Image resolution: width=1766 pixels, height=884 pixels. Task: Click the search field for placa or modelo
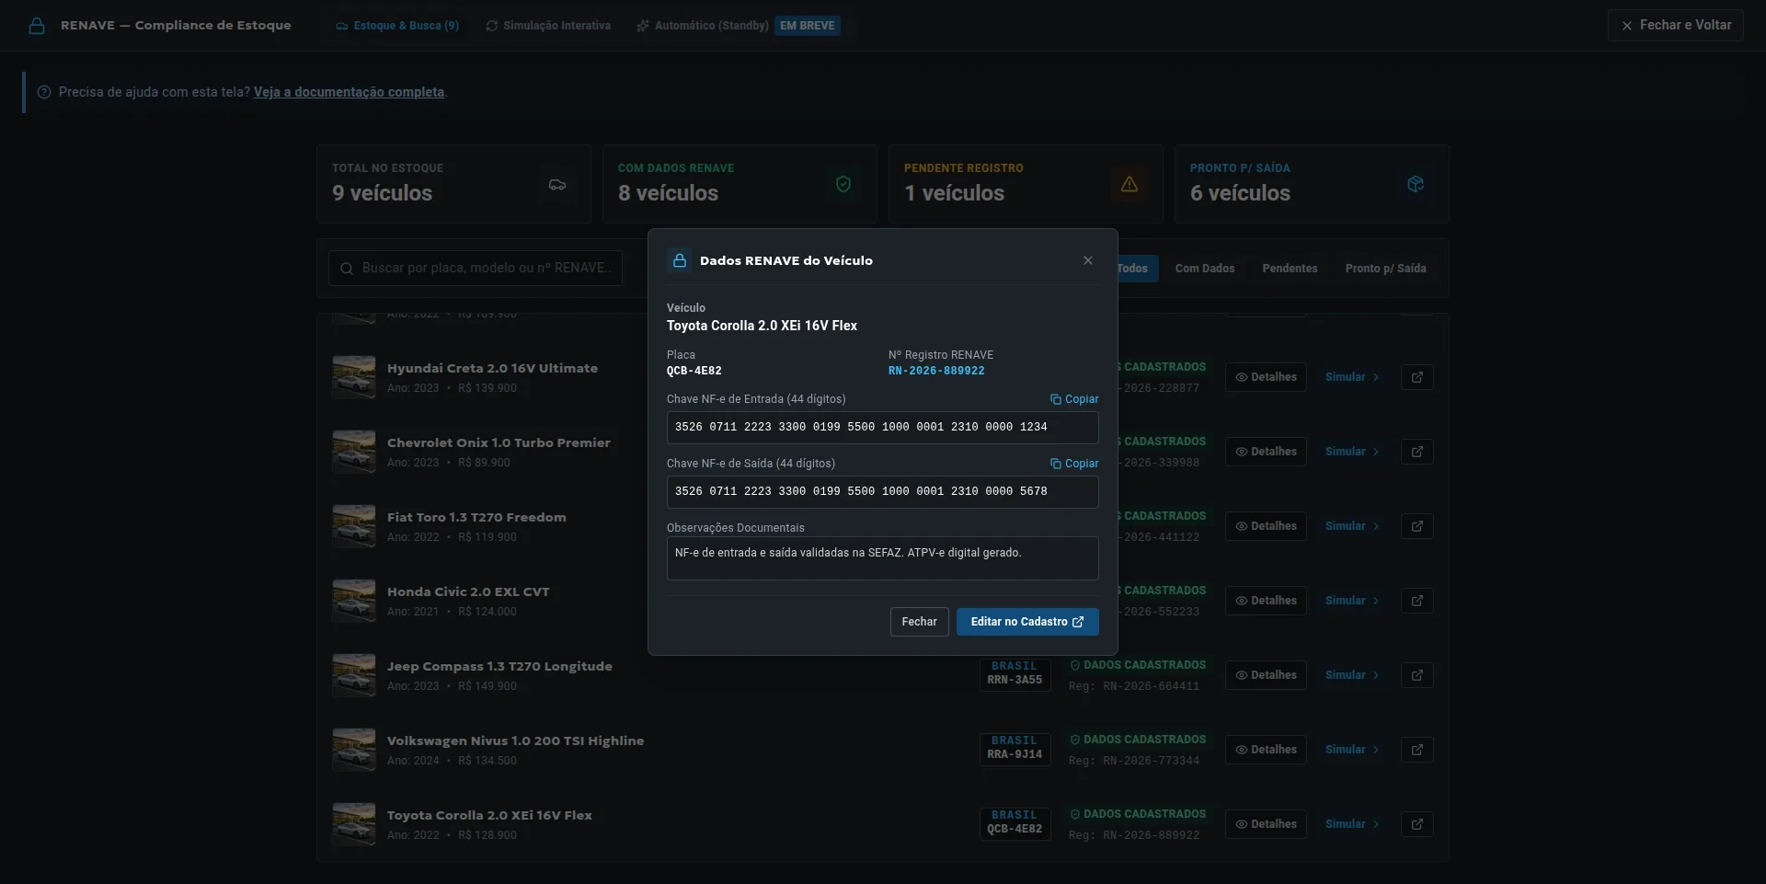476,269
